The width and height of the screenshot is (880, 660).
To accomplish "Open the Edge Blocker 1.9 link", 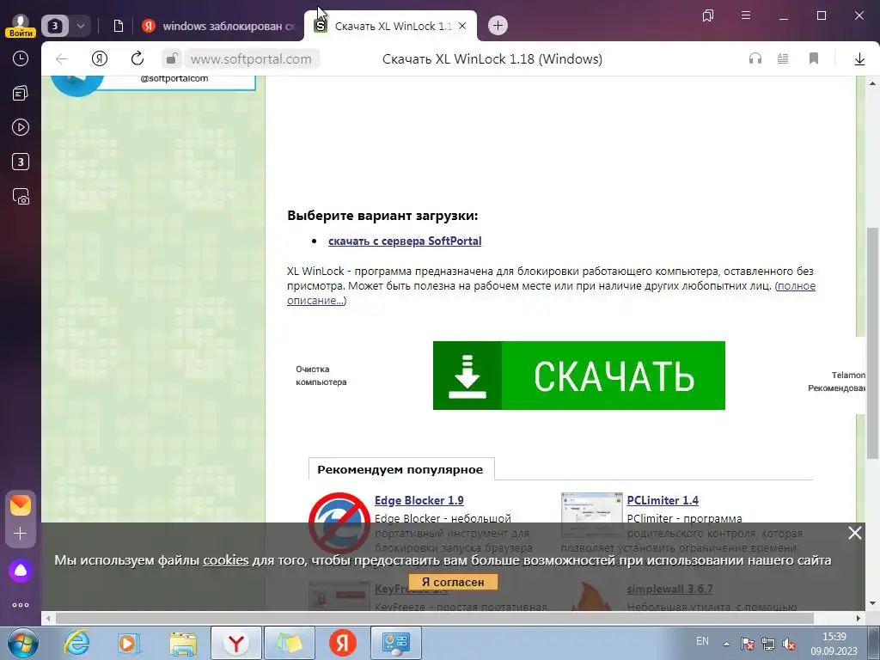I will [x=419, y=500].
